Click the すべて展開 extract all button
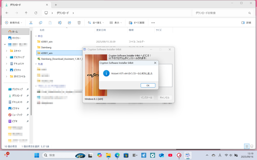Image resolution: width=257 pixels, height=160 pixels. click(137, 22)
